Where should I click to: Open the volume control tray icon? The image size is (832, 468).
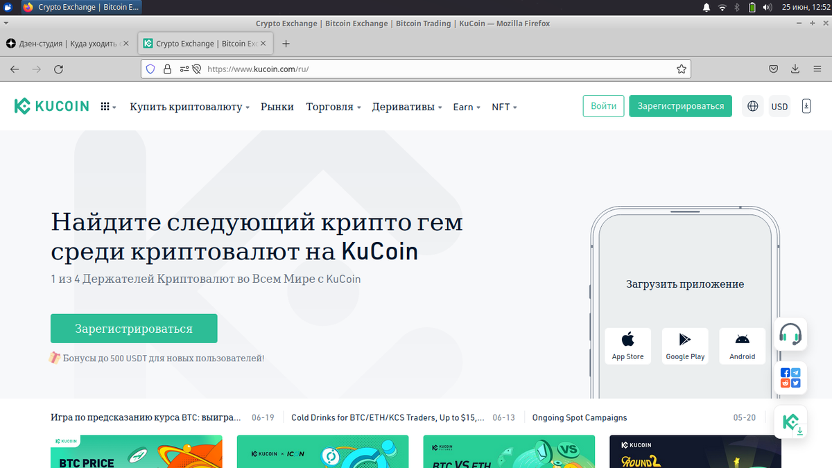coord(768,7)
